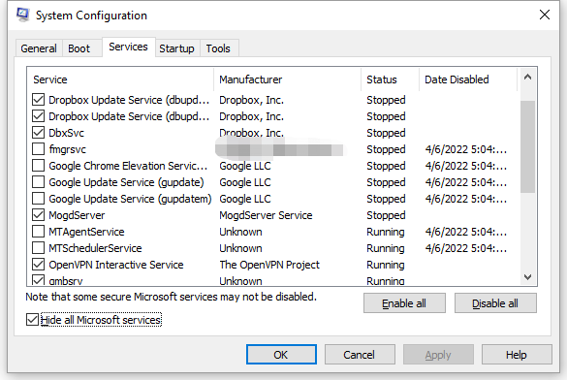Select the MogdServer Service manufacturer cell
The height and width of the screenshot is (380, 567).
(266, 215)
